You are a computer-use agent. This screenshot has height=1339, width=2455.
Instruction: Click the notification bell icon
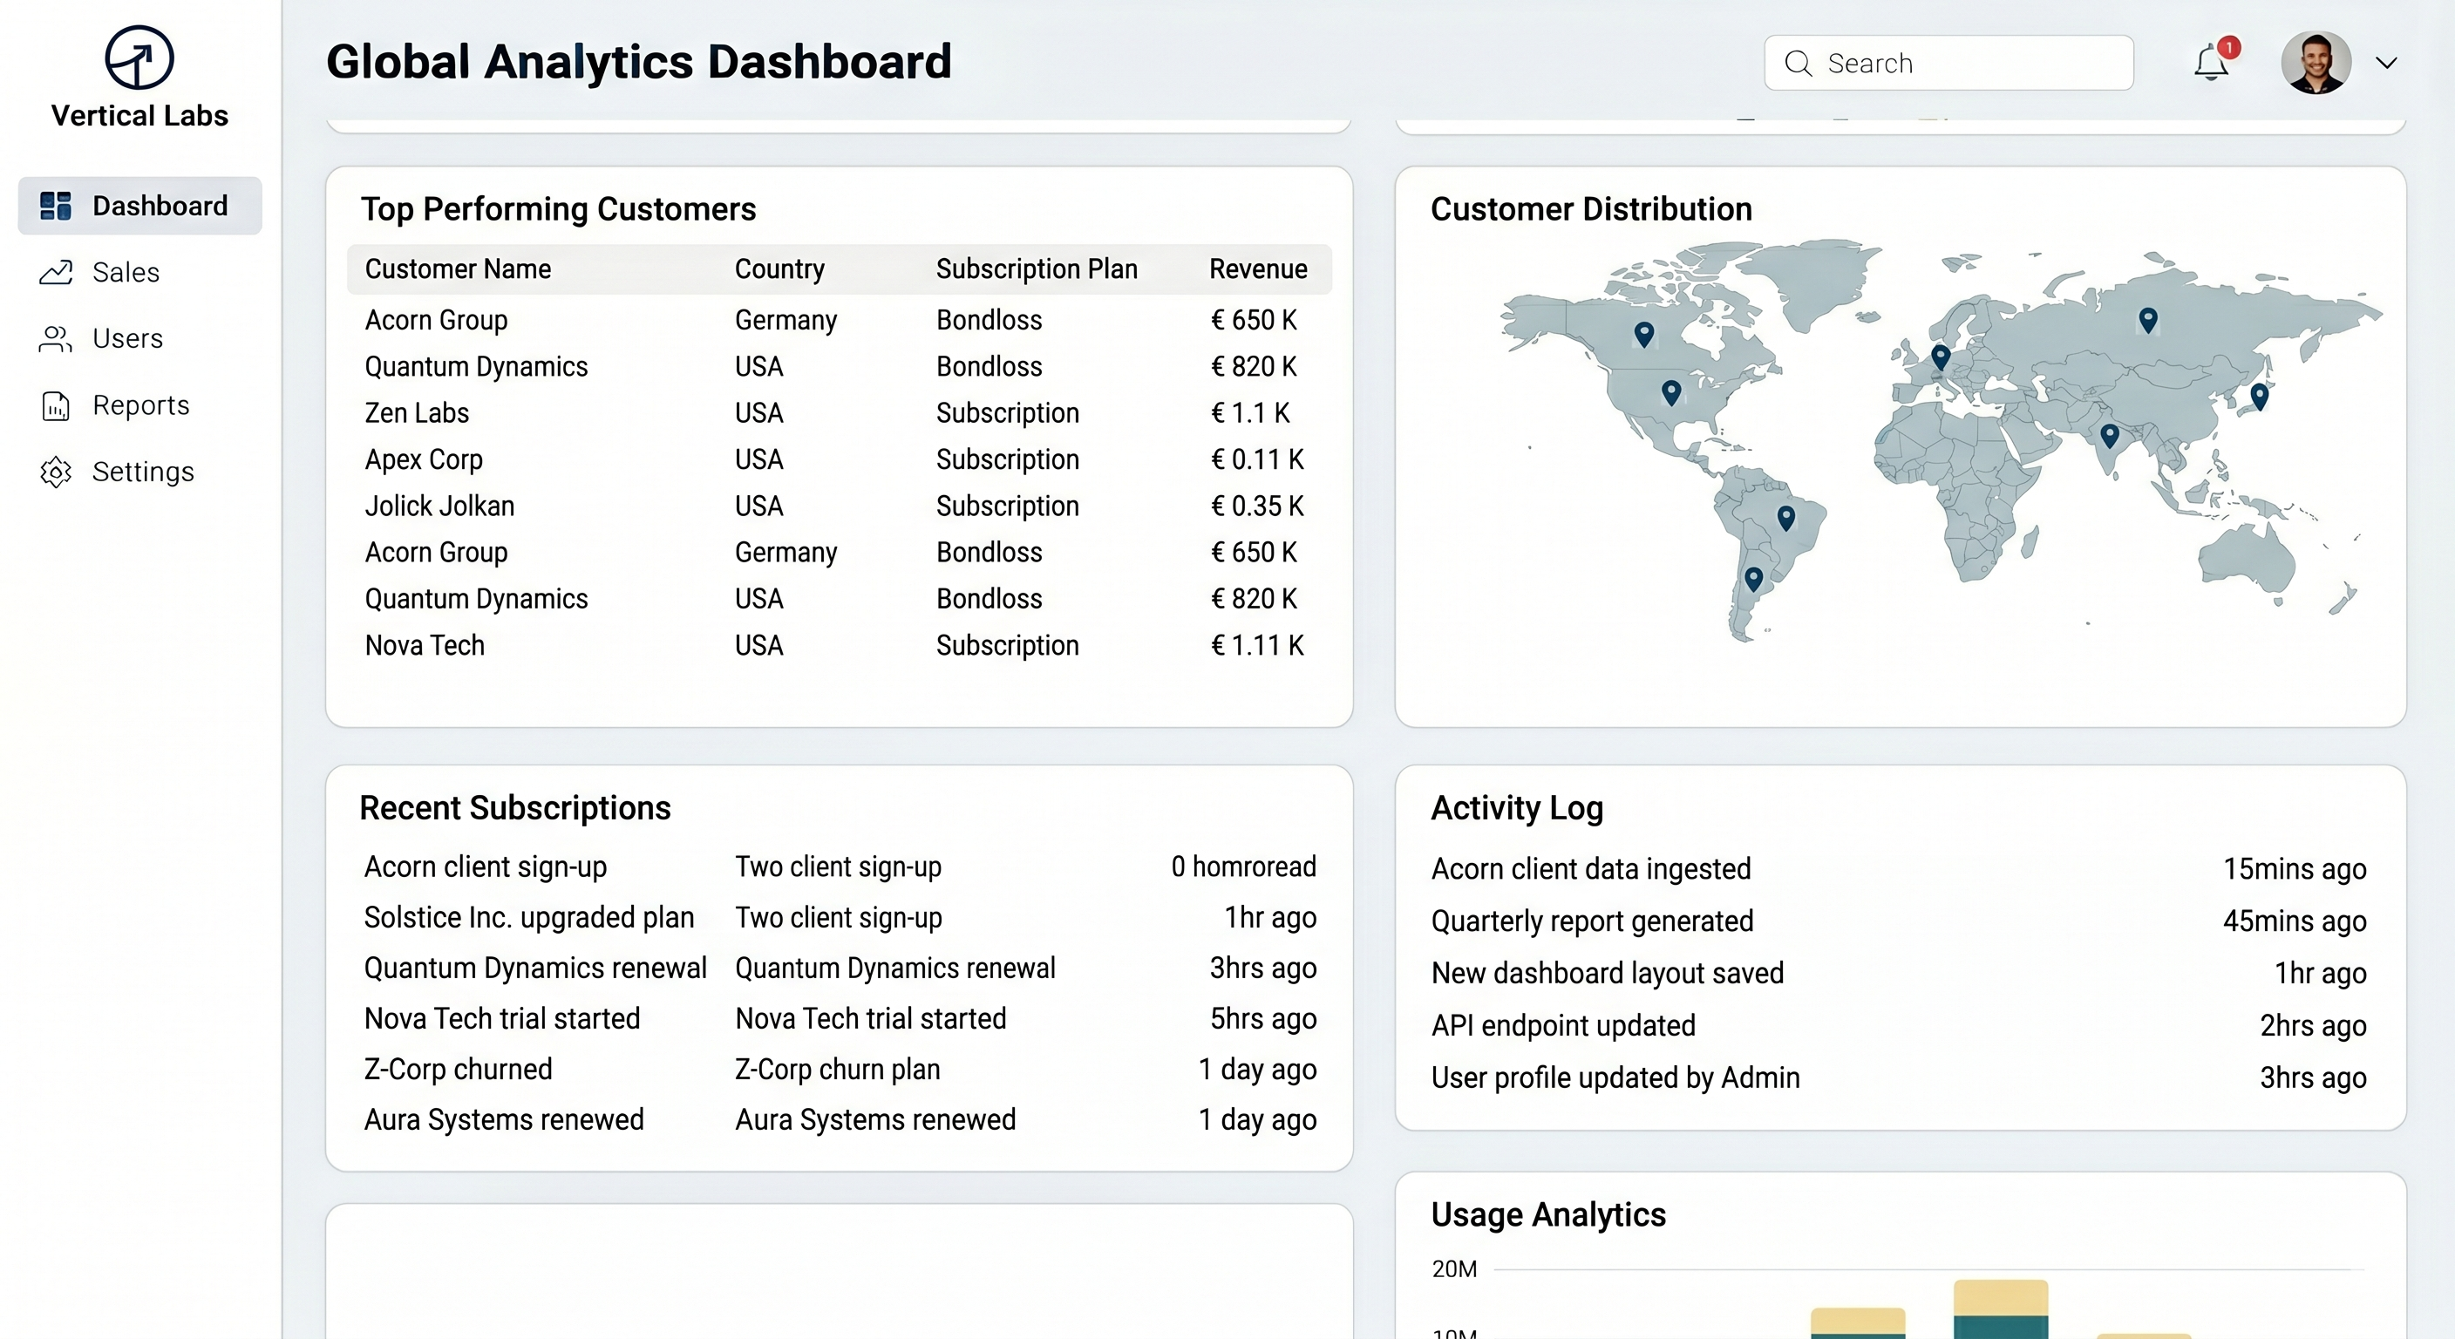click(x=2211, y=63)
